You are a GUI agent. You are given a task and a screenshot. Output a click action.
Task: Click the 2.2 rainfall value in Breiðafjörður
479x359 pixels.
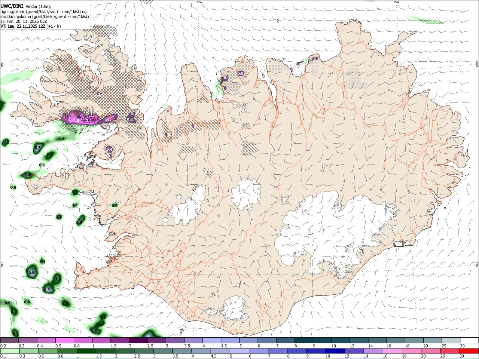tap(50, 154)
